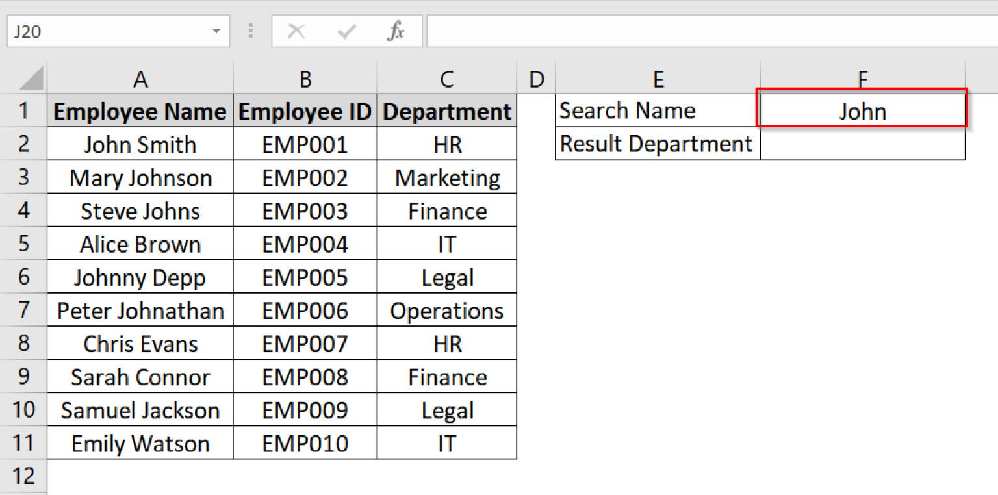Image resolution: width=998 pixels, height=495 pixels.
Task: Select column header F
Action: click(x=862, y=77)
